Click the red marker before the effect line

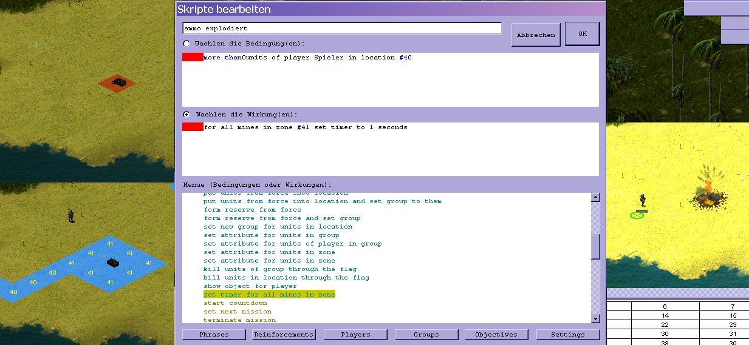(193, 127)
